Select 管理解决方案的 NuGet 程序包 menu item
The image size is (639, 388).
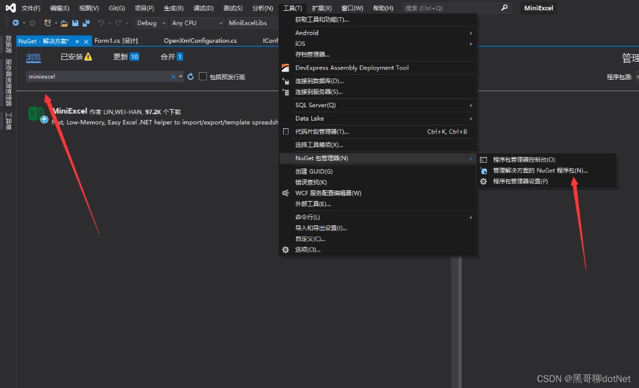540,170
